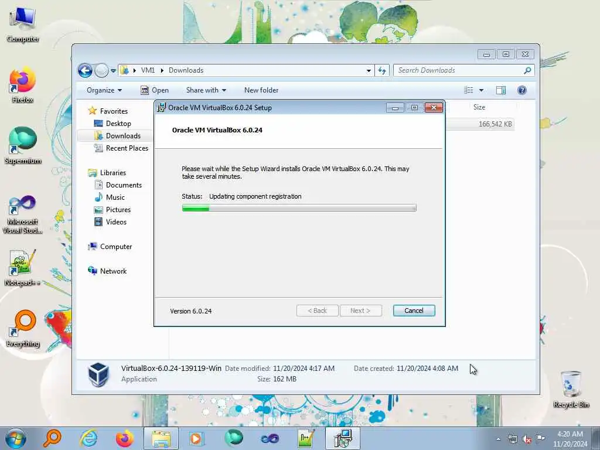The image size is (600, 450).
Task: Open Notepad++ from the taskbar
Action: 306,438
